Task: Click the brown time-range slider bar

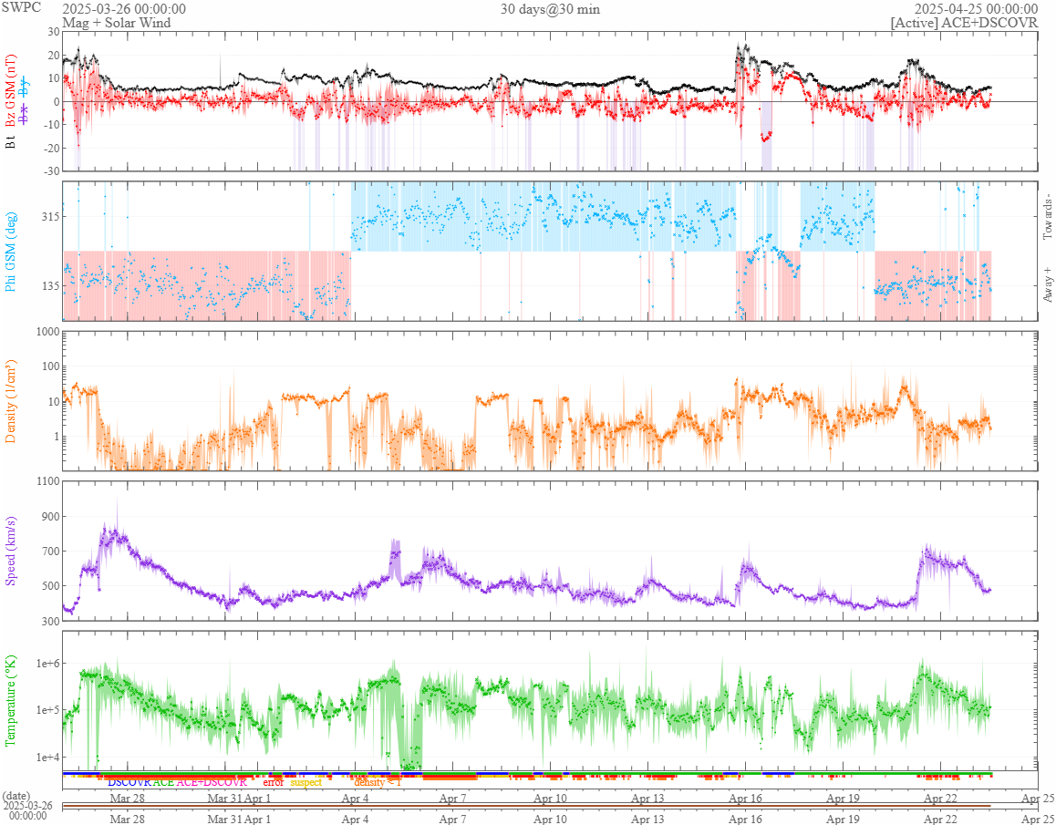Action: 526,806
